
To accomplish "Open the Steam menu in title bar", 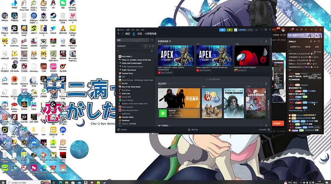I will click(122, 30).
